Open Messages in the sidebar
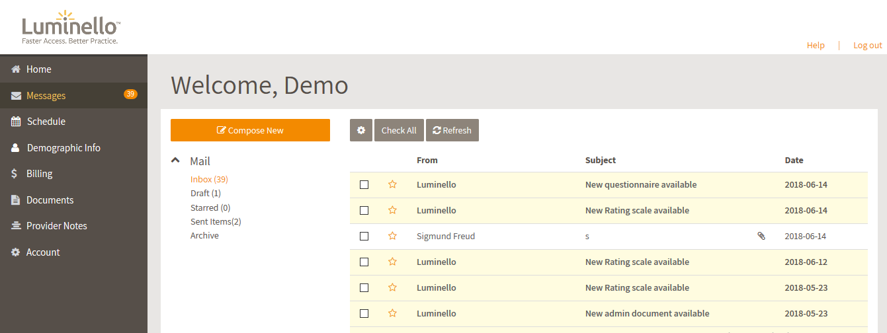This screenshot has width=887, height=333. pos(73,96)
